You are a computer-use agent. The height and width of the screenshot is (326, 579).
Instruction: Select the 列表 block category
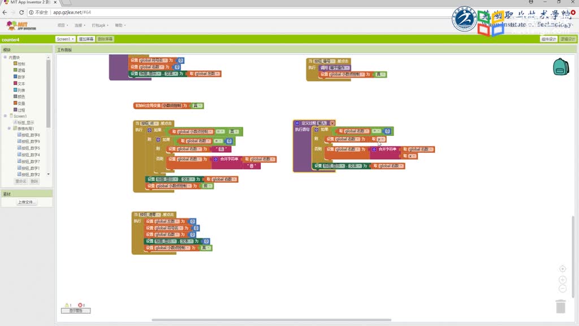pos(19,90)
